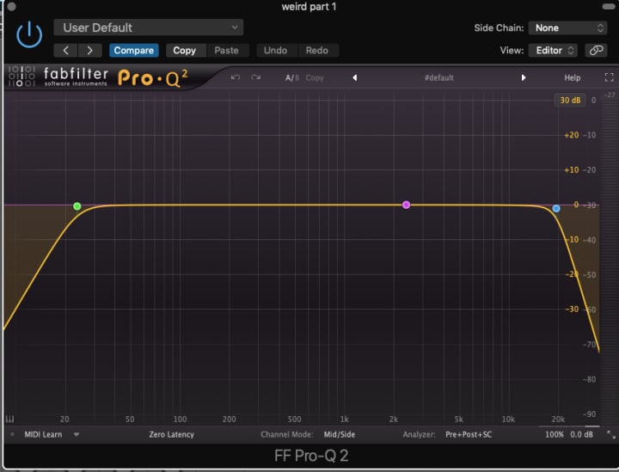Open the View Editor dropdown
This screenshot has width=619, height=472.
tap(553, 51)
